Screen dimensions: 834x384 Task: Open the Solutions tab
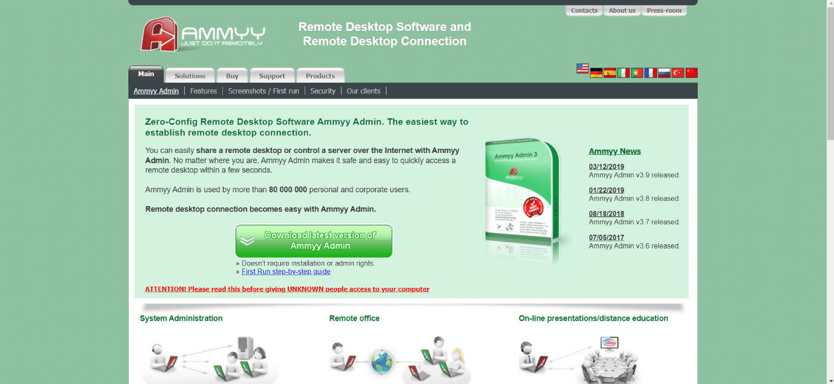pyautogui.click(x=190, y=76)
